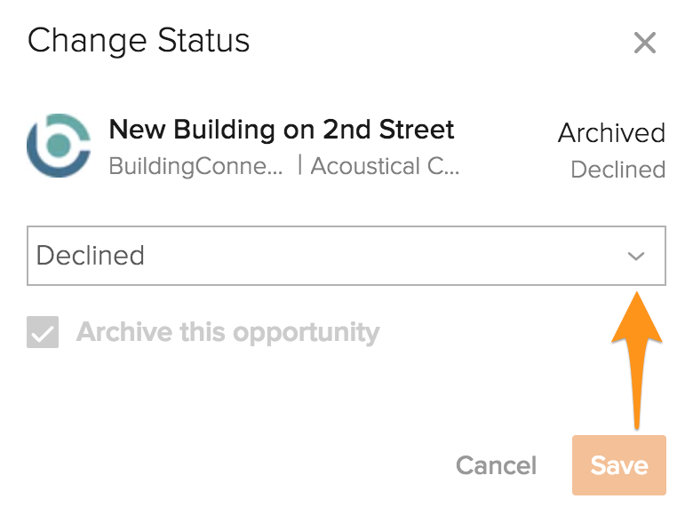Click the divider between company and trade
Image resolution: width=693 pixels, height=515 pixels.
click(x=299, y=165)
